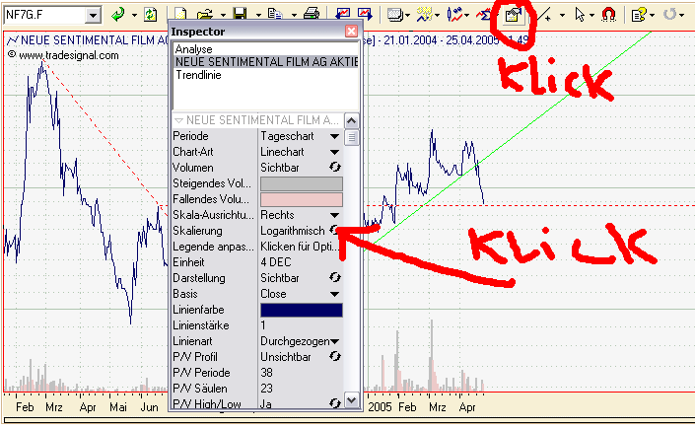This screenshot has width=695, height=429.
Task: Collapse the NEUE SENTIMENTAL FILM A... properties section
Action: pos(178,120)
